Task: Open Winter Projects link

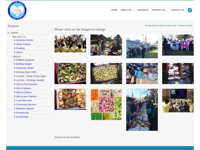Action: coord(23,44)
